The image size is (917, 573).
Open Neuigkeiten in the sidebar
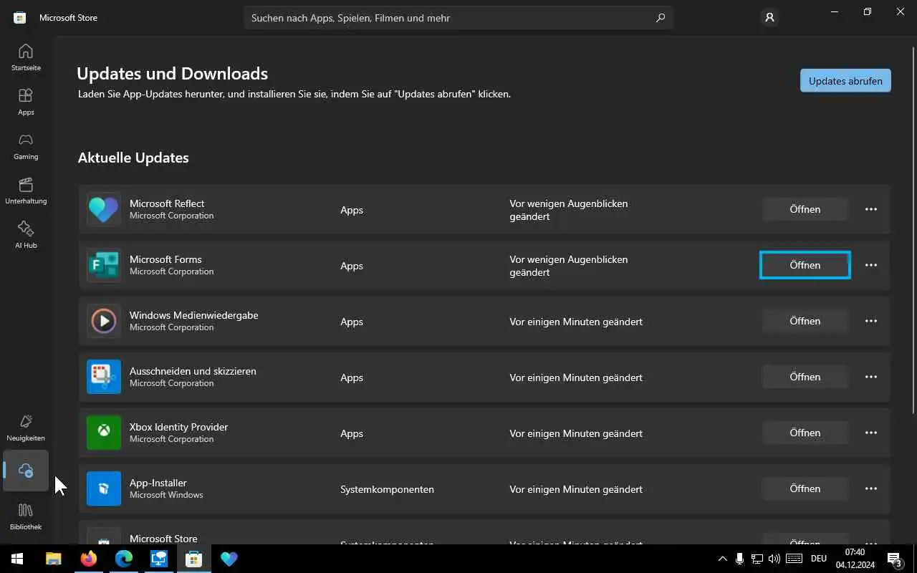coord(26,428)
